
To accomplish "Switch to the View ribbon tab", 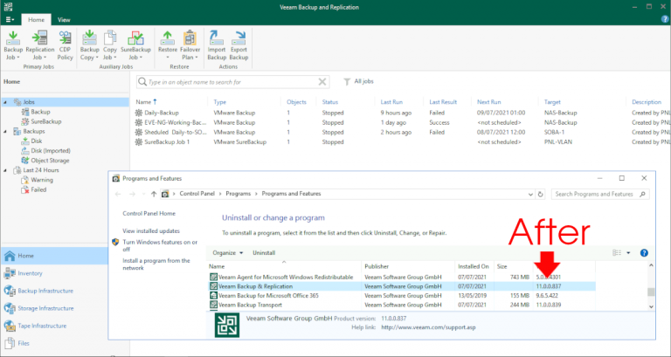I will 64,20.
